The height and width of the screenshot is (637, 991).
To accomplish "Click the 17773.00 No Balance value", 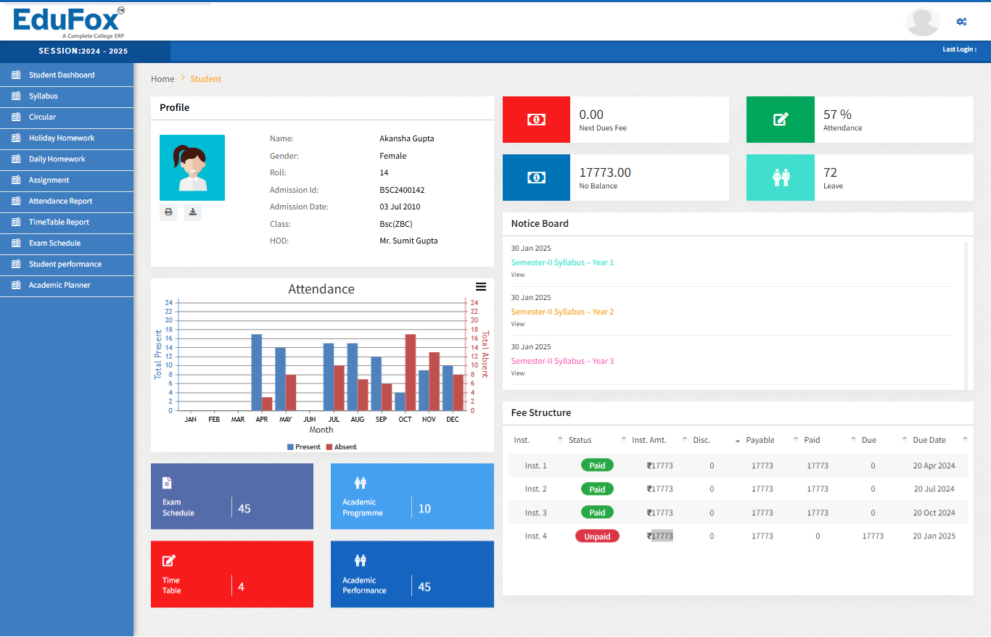I will point(605,172).
